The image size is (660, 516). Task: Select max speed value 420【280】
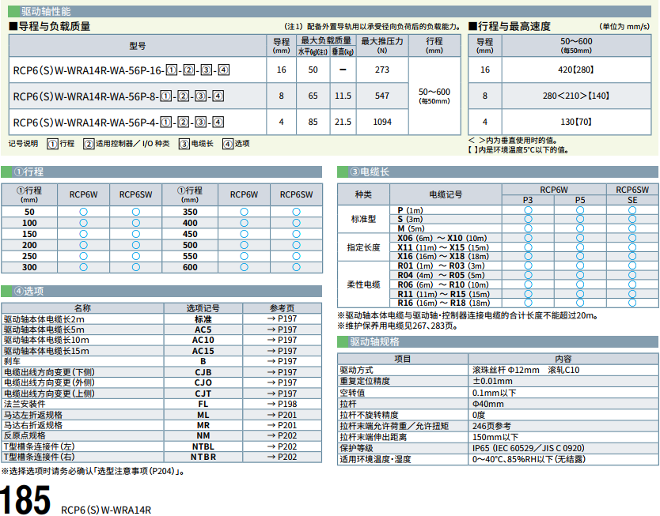pos(576,70)
